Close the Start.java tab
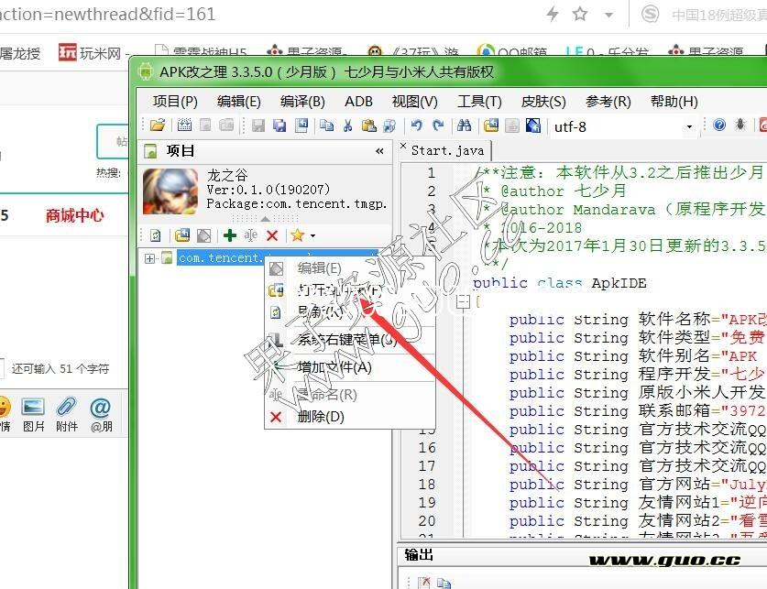This screenshot has height=589, width=767. [403, 146]
